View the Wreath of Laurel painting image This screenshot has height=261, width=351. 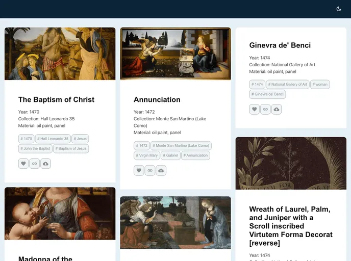point(291,163)
